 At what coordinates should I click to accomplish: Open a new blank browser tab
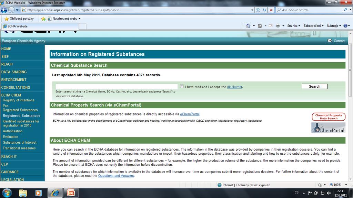click(x=82, y=26)
